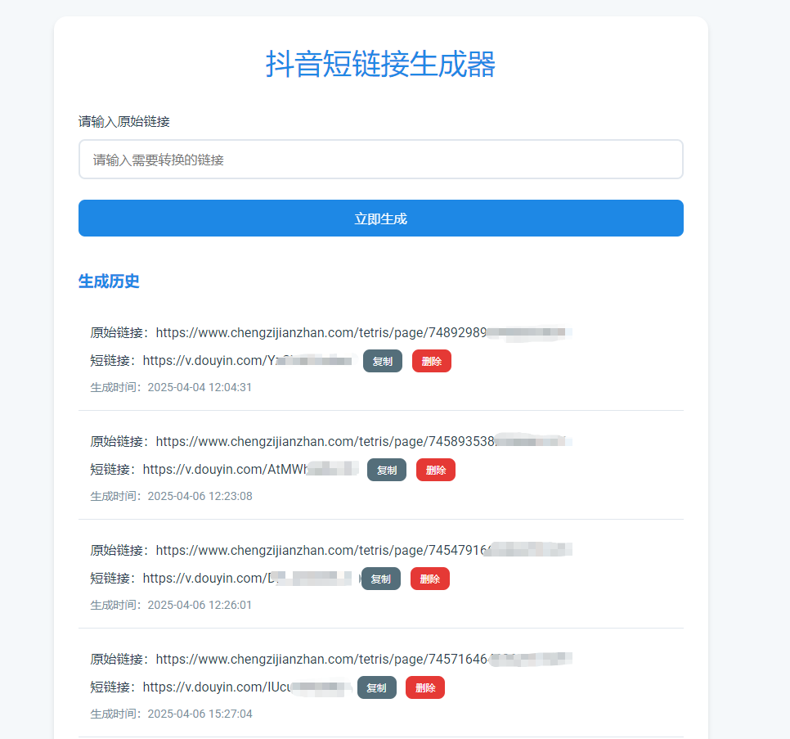Image resolution: width=790 pixels, height=739 pixels.
Task: Click the 生成历史 history heading
Action: tap(108, 281)
